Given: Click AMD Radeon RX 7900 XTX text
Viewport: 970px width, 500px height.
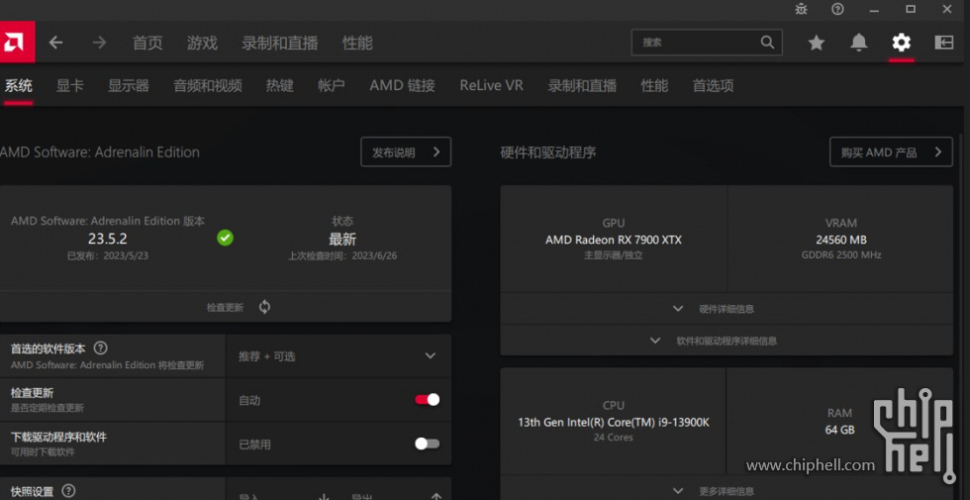Looking at the screenshot, I should pyautogui.click(x=614, y=240).
